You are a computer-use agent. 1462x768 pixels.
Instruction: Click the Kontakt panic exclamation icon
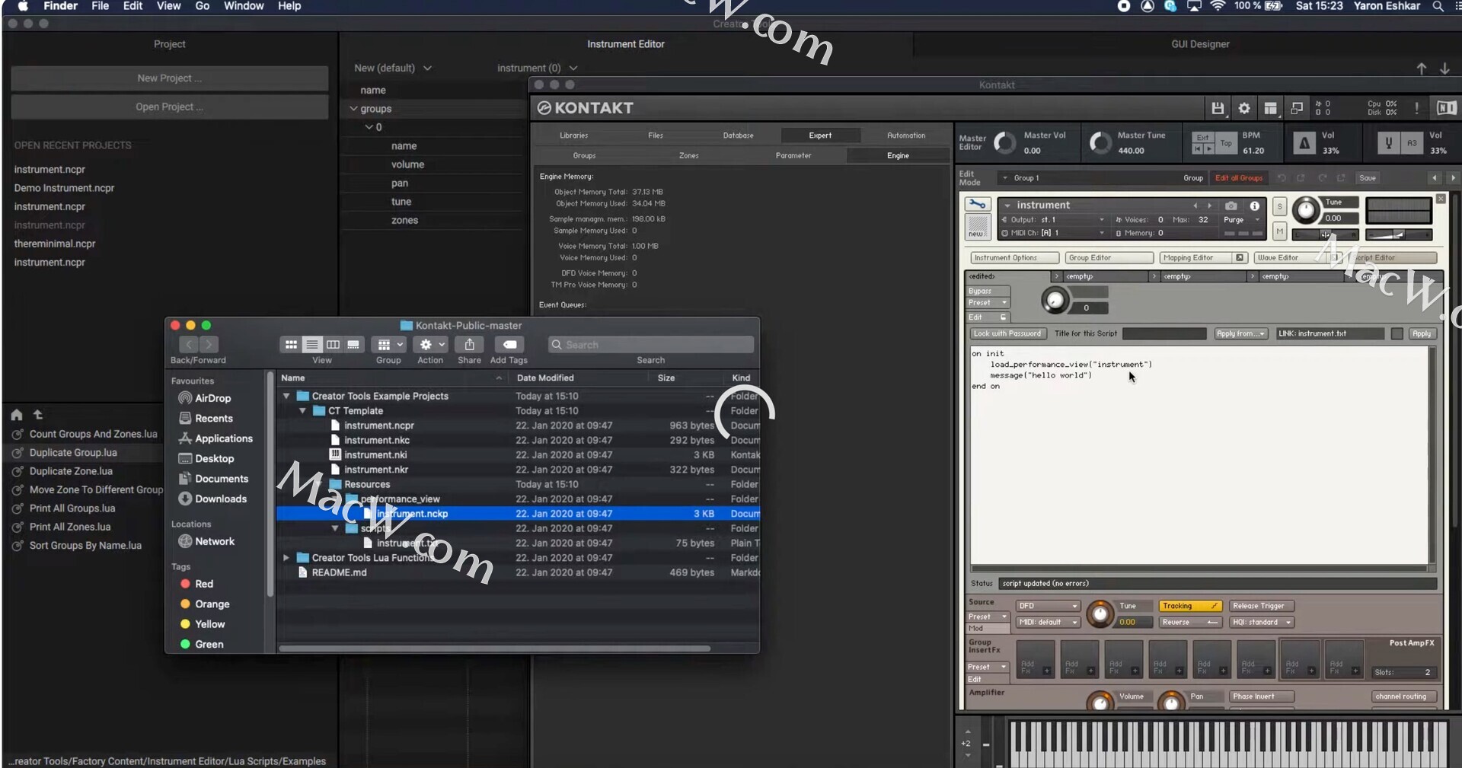[1416, 108]
